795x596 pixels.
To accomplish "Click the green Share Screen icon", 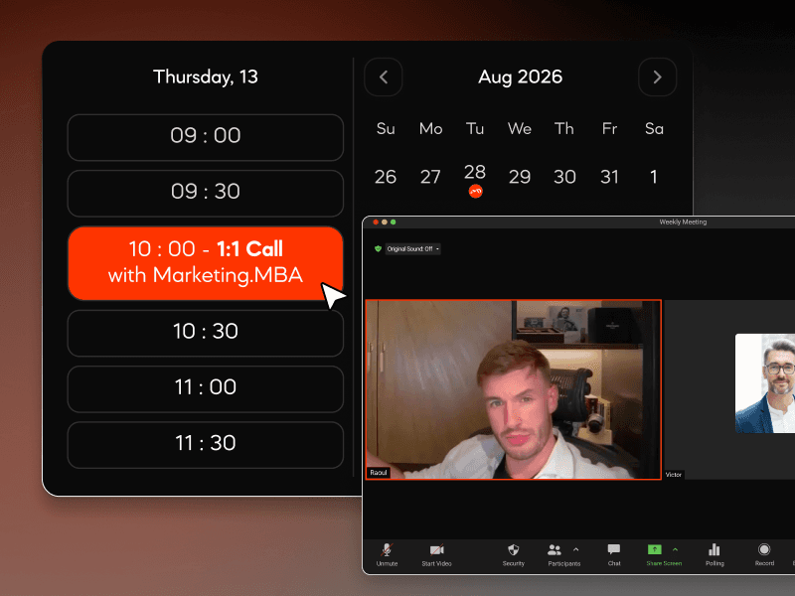I will tap(655, 550).
